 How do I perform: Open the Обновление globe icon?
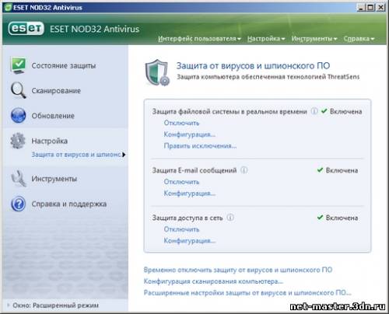(18, 115)
